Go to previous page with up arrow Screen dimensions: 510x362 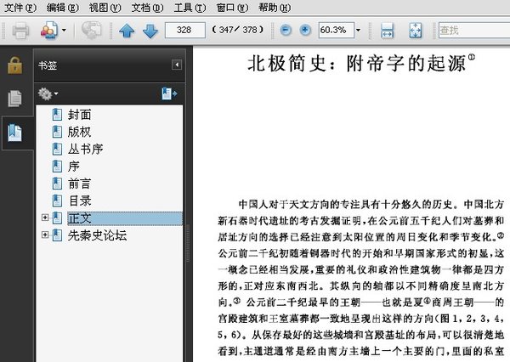(x=127, y=31)
